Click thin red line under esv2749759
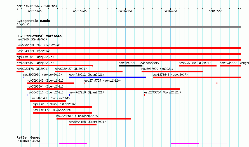 click(x=151, y=83)
